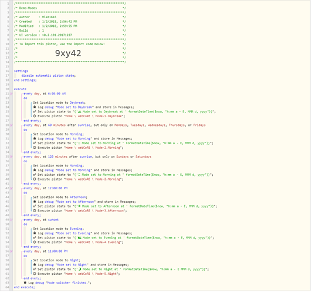The image size is (312, 293).
Task: Click the 'execute' keyword on line 20
Action: pos(20,90)
